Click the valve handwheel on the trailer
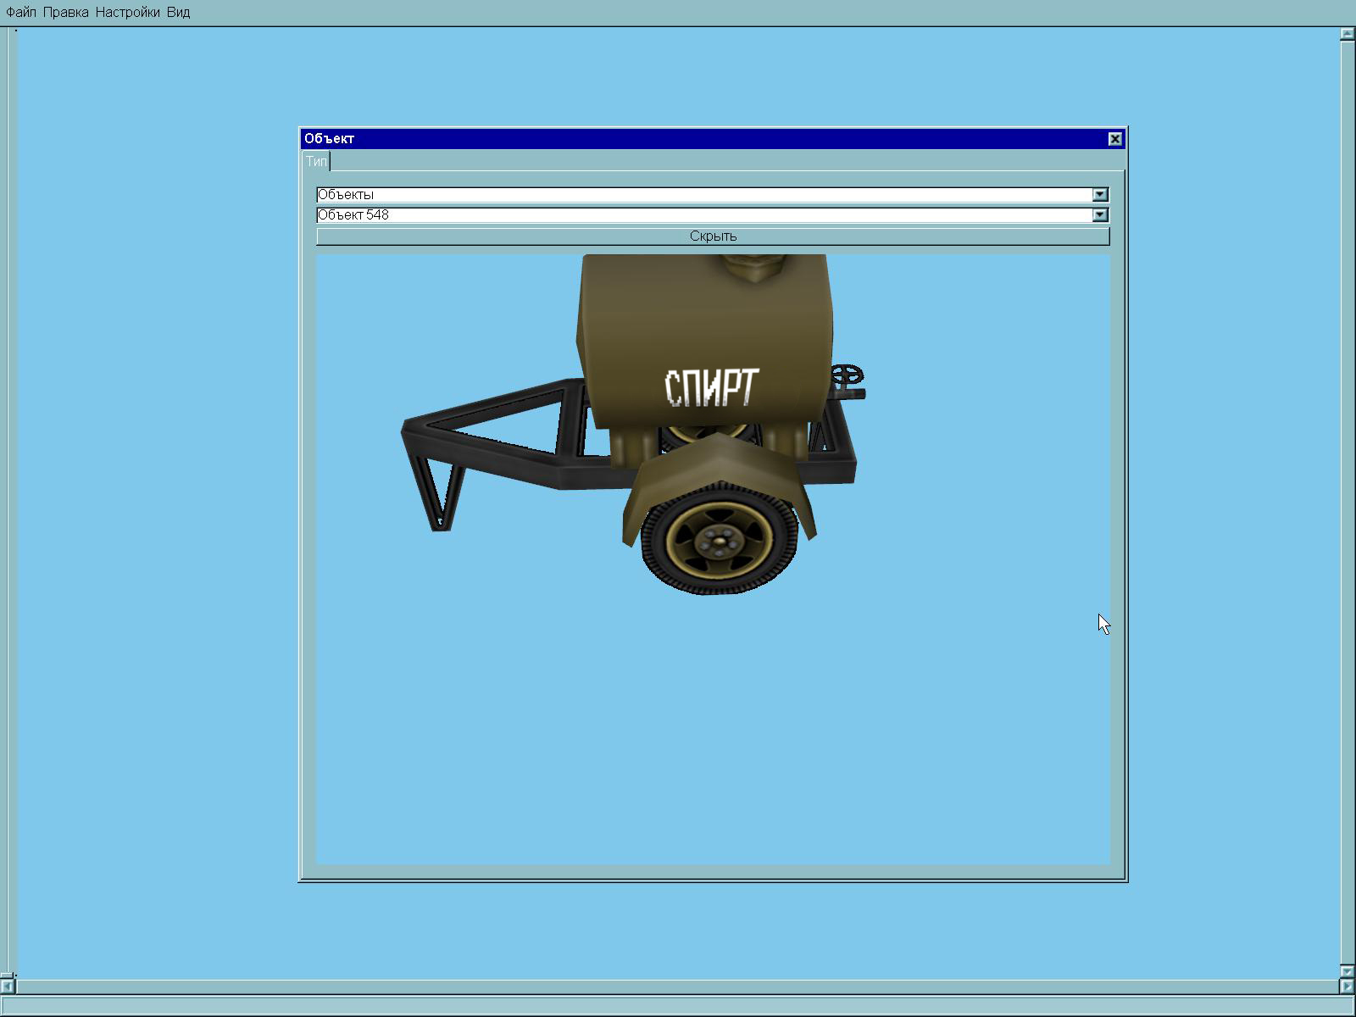Image resolution: width=1356 pixels, height=1017 pixels. (x=846, y=376)
